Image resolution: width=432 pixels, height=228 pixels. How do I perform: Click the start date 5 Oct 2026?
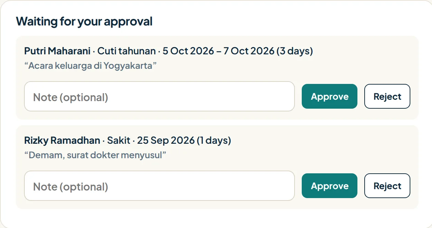[188, 51]
